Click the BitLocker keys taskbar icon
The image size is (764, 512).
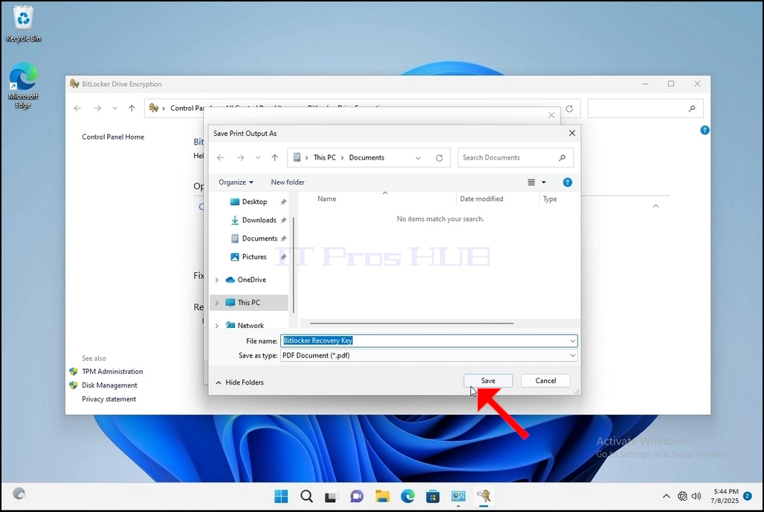pos(483,496)
